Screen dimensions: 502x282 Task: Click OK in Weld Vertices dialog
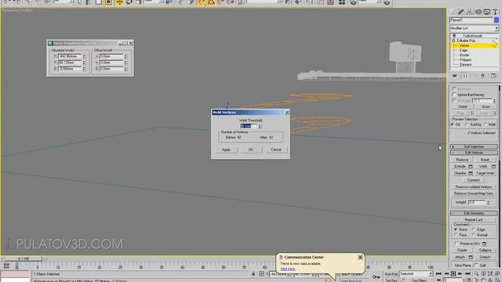click(x=251, y=150)
